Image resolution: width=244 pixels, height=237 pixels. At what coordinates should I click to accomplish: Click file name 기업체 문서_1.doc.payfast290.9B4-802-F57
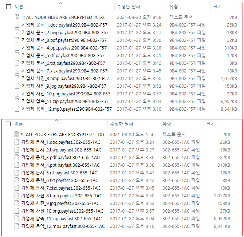pos(64,25)
